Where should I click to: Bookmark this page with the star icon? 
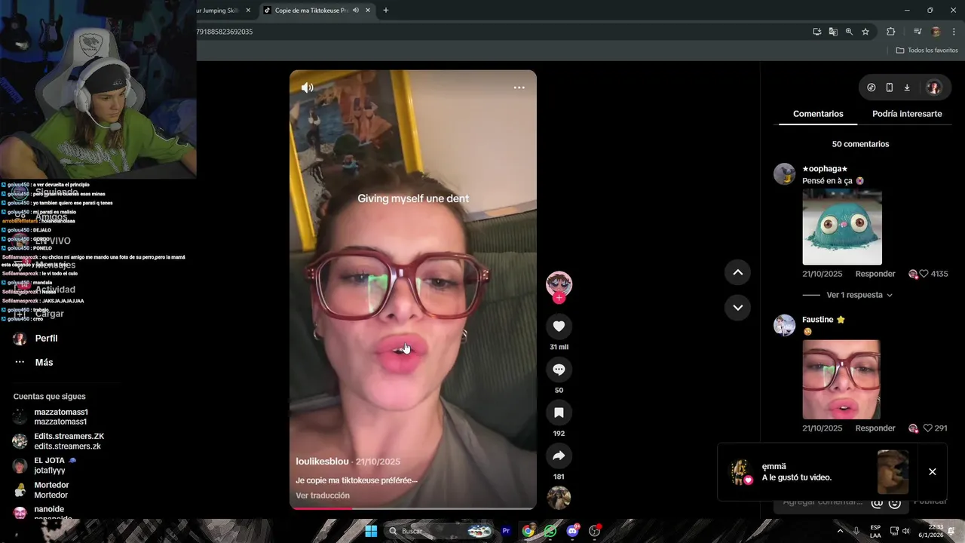point(865,32)
